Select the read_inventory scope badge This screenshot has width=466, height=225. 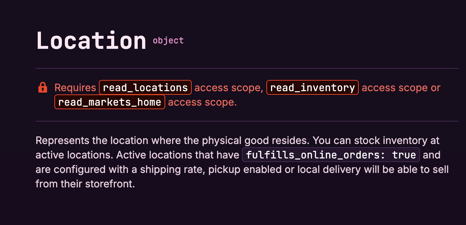[x=313, y=88]
